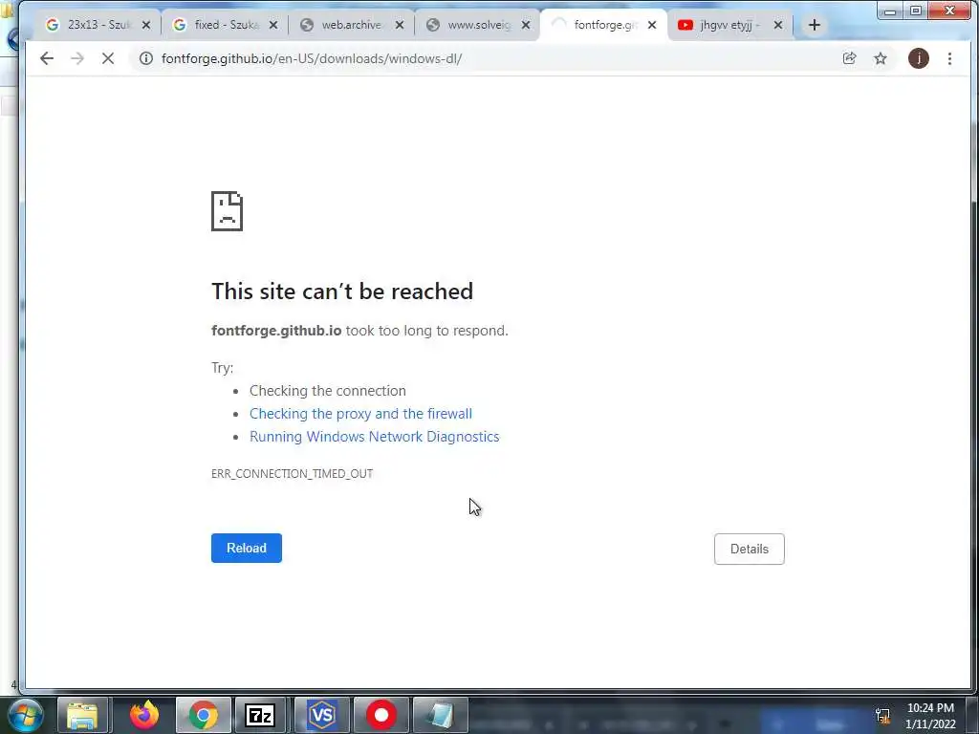Screen dimensions: 979x734
Task: Open the profile avatar j
Action: click(918, 58)
